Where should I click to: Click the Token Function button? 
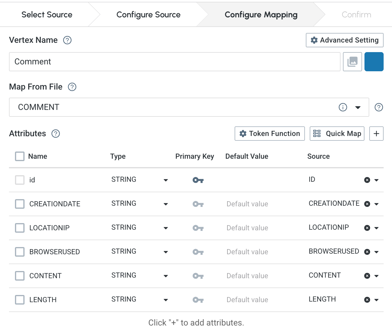click(x=269, y=134)
